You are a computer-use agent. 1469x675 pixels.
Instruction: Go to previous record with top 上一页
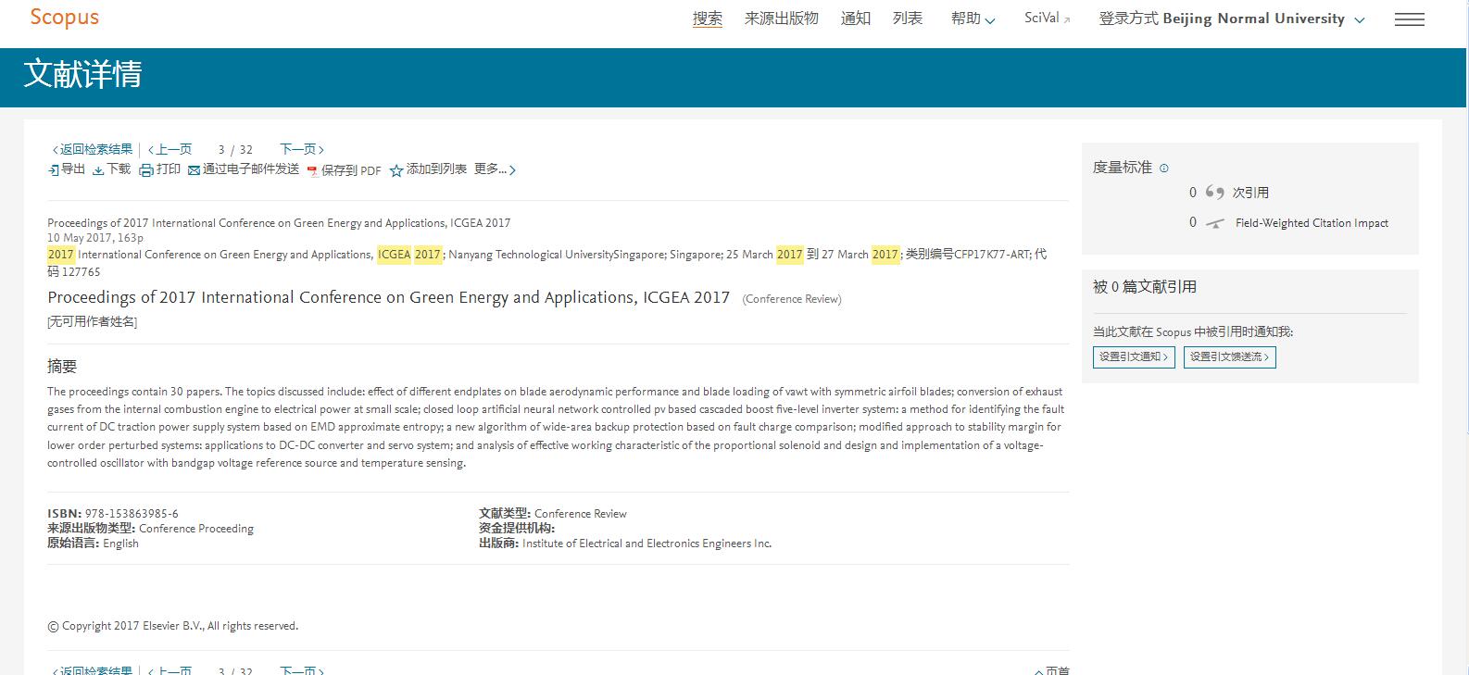(170, 149)
